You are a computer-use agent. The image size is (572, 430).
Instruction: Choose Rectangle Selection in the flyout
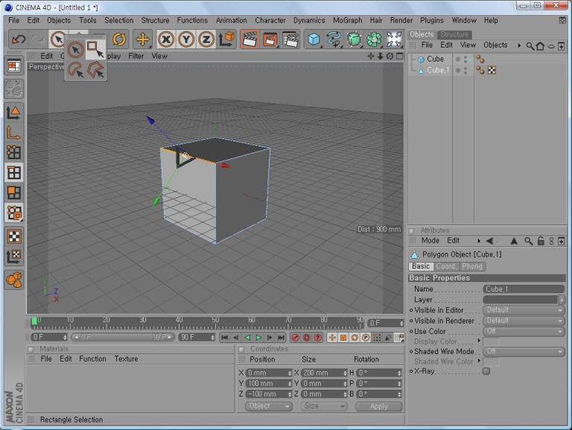95,49
